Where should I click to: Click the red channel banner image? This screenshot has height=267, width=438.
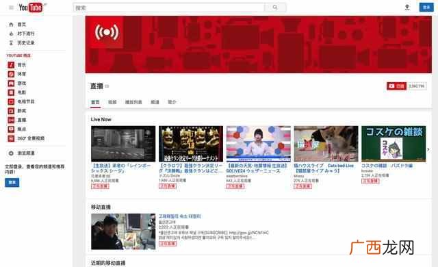259,44
